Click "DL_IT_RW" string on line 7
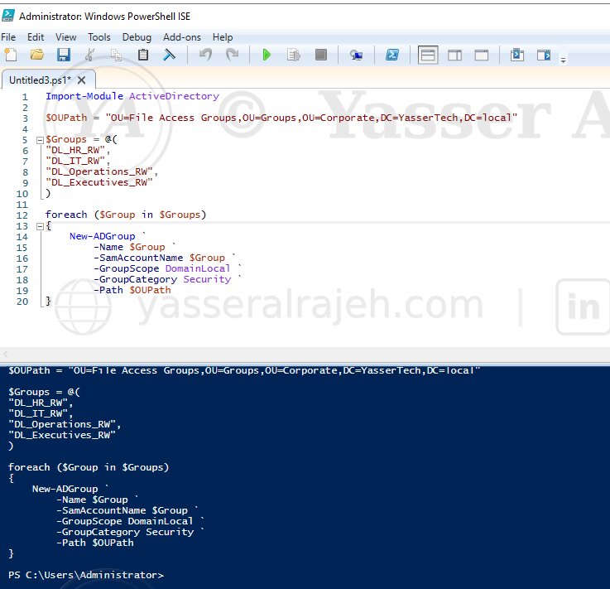The width and height of the screenshot is (610, 589). (75, 161)
